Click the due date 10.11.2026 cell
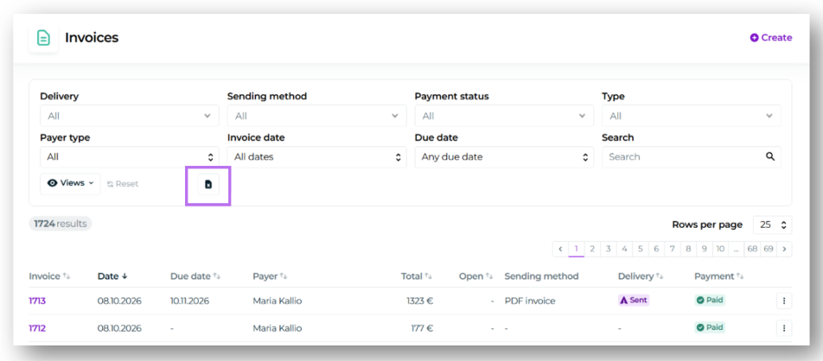The height and width of the screenshot is (361, 823). (x=190, y=301)
